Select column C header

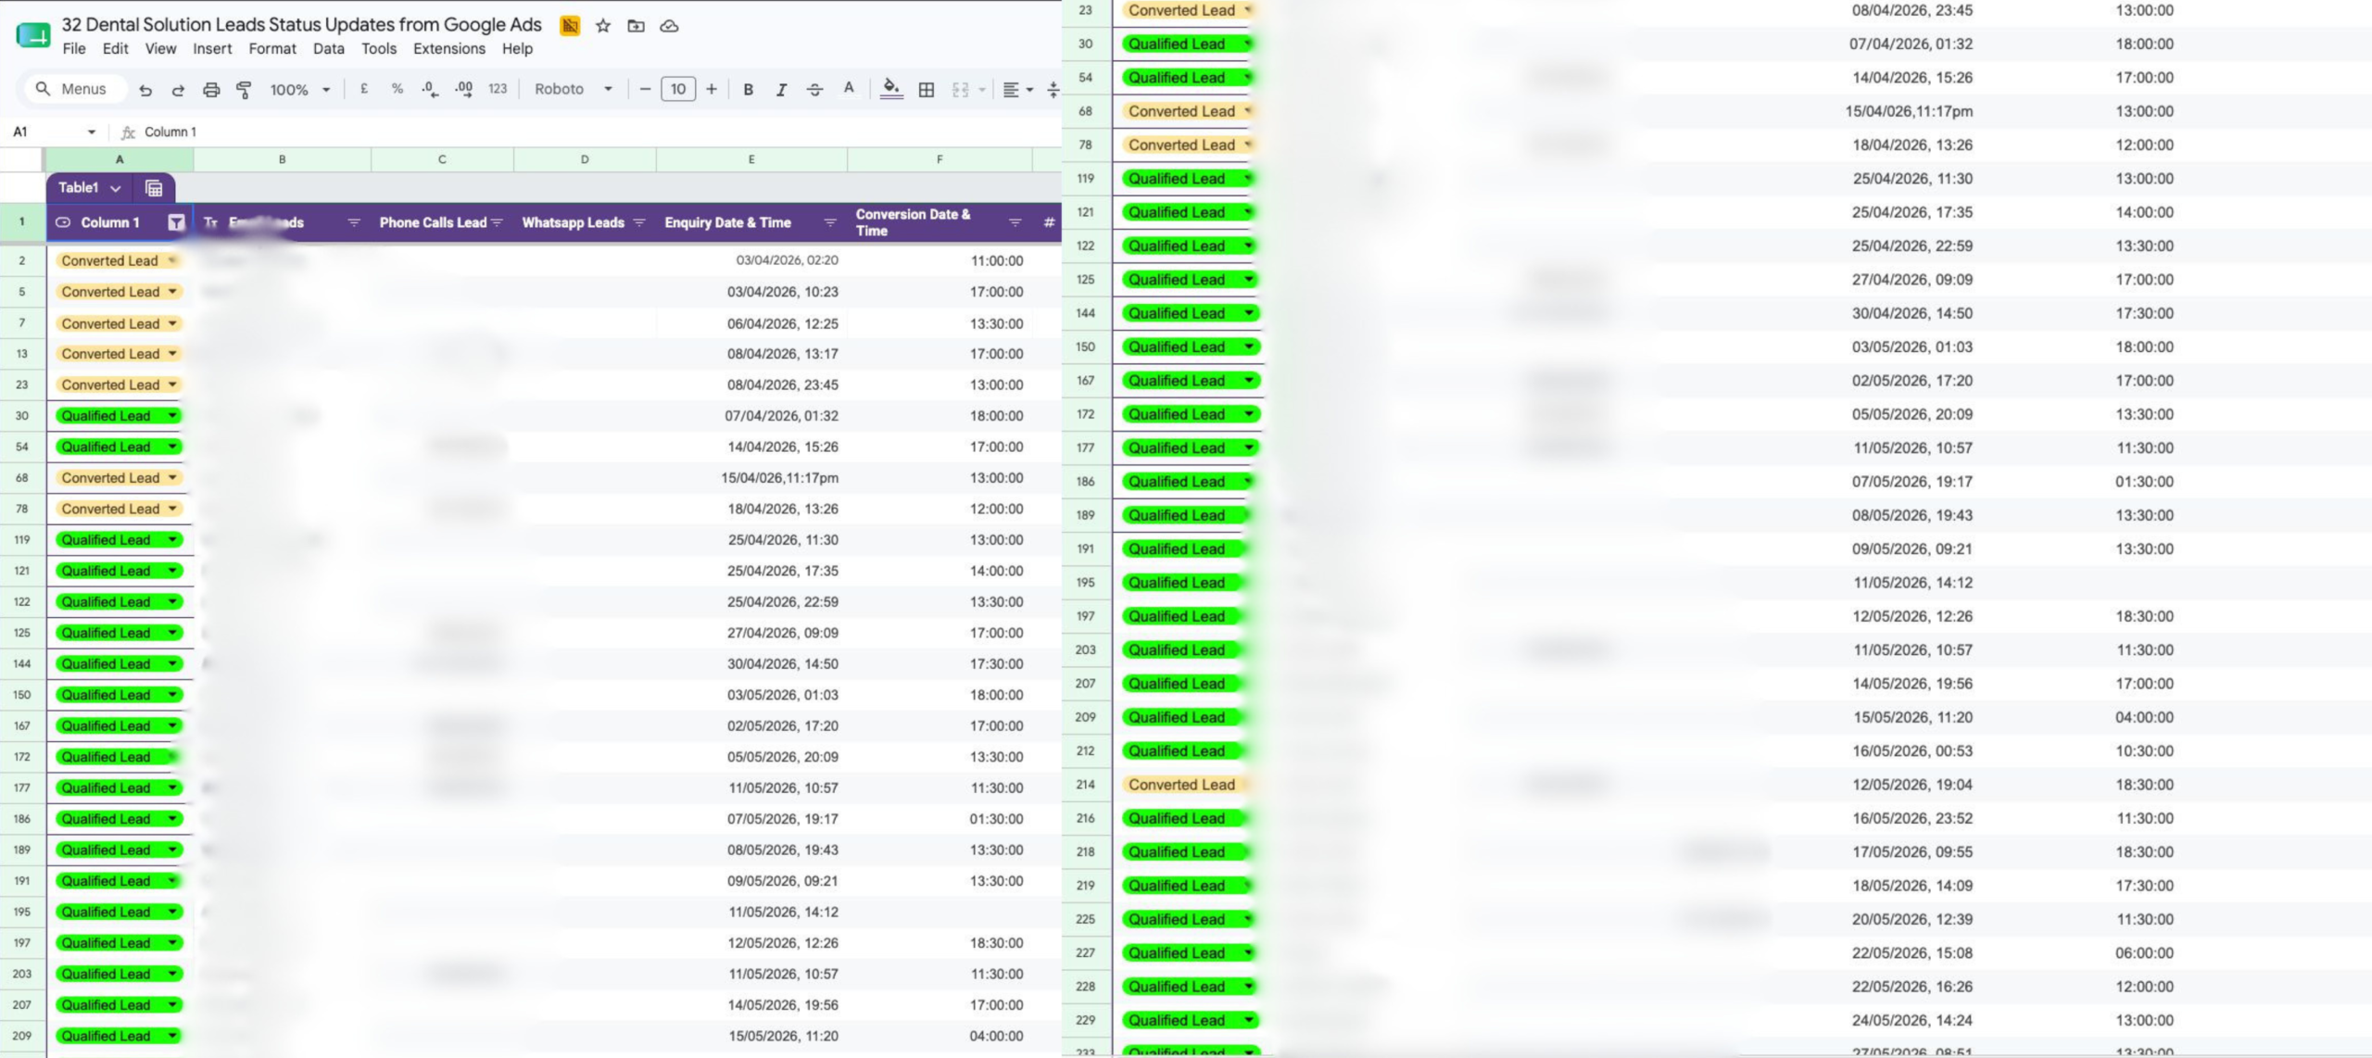(442, 159)
